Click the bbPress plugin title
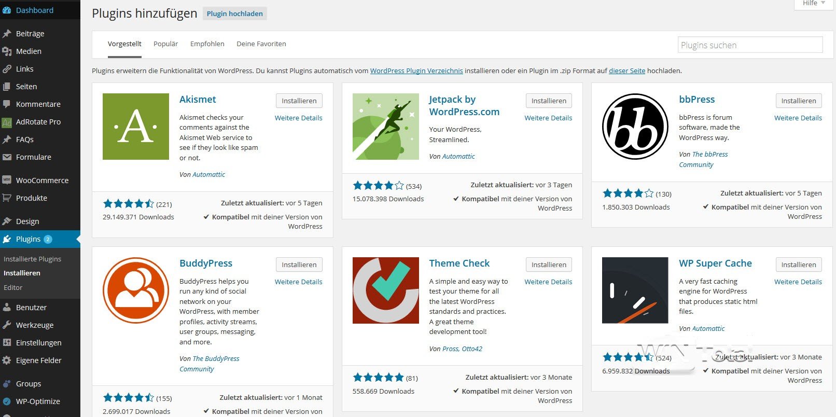 (697, 99)
